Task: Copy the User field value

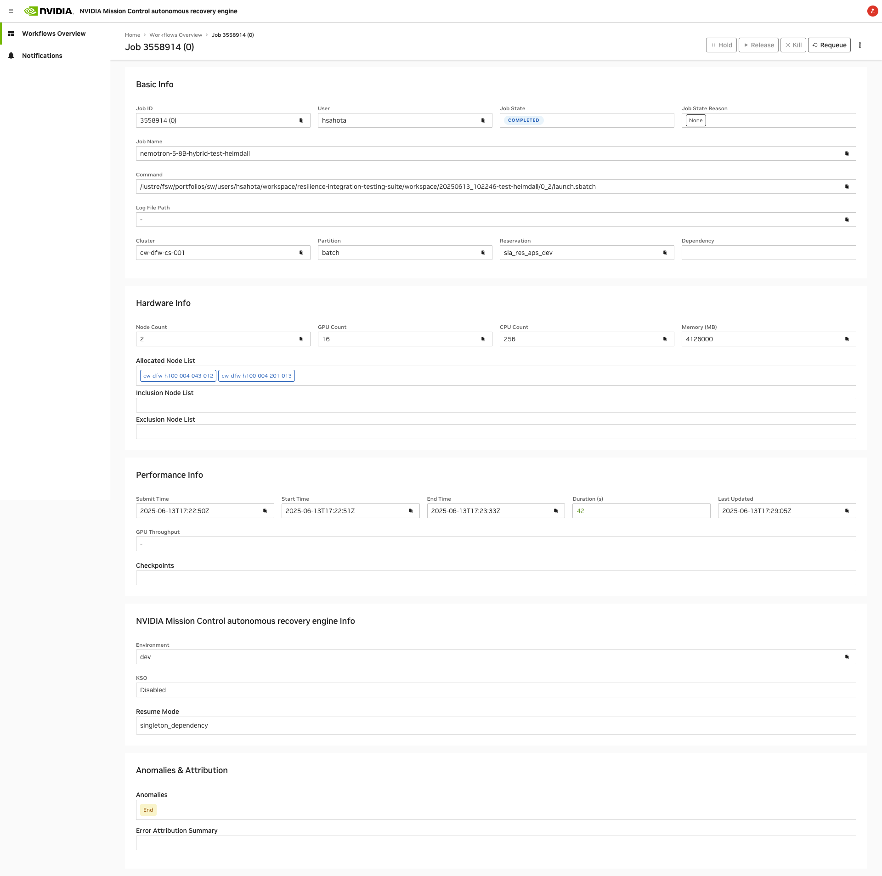Action: point(483,120)
